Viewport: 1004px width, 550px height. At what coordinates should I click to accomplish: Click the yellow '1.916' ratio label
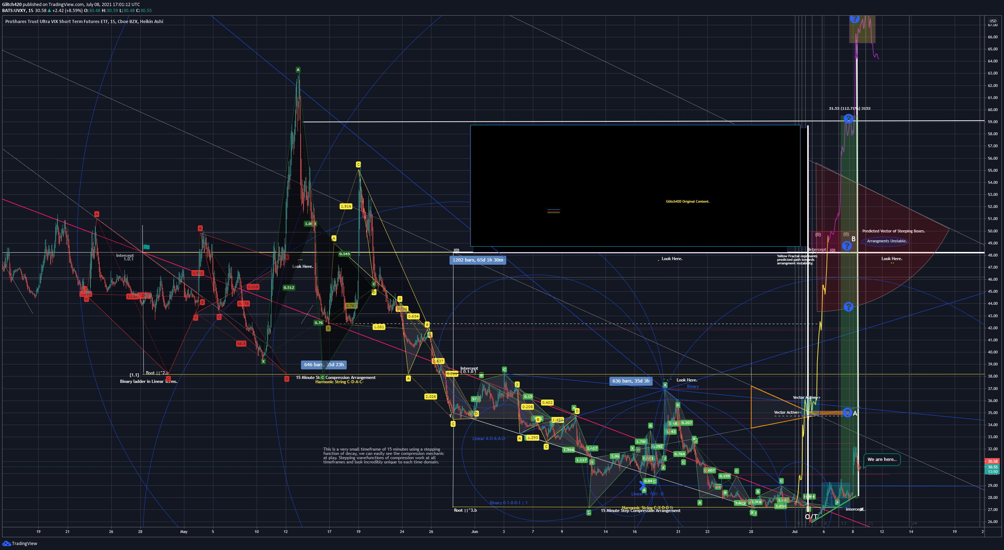click(346, 207)
